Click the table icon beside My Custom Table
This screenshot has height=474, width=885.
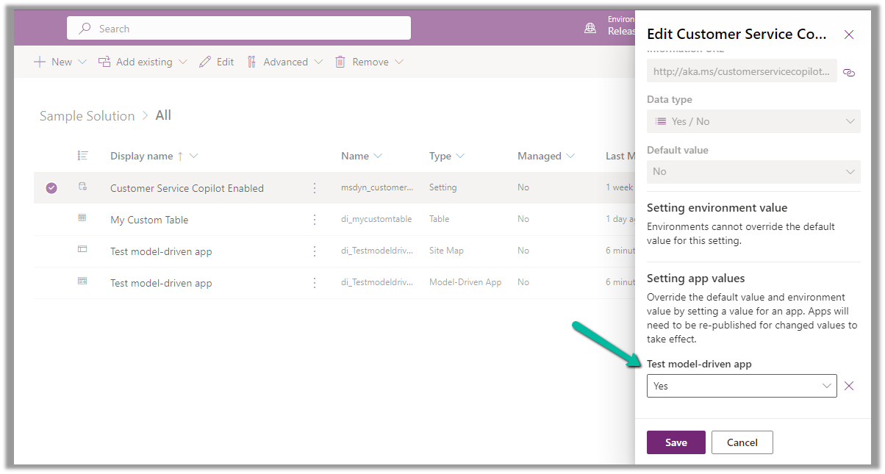(83, 219)
